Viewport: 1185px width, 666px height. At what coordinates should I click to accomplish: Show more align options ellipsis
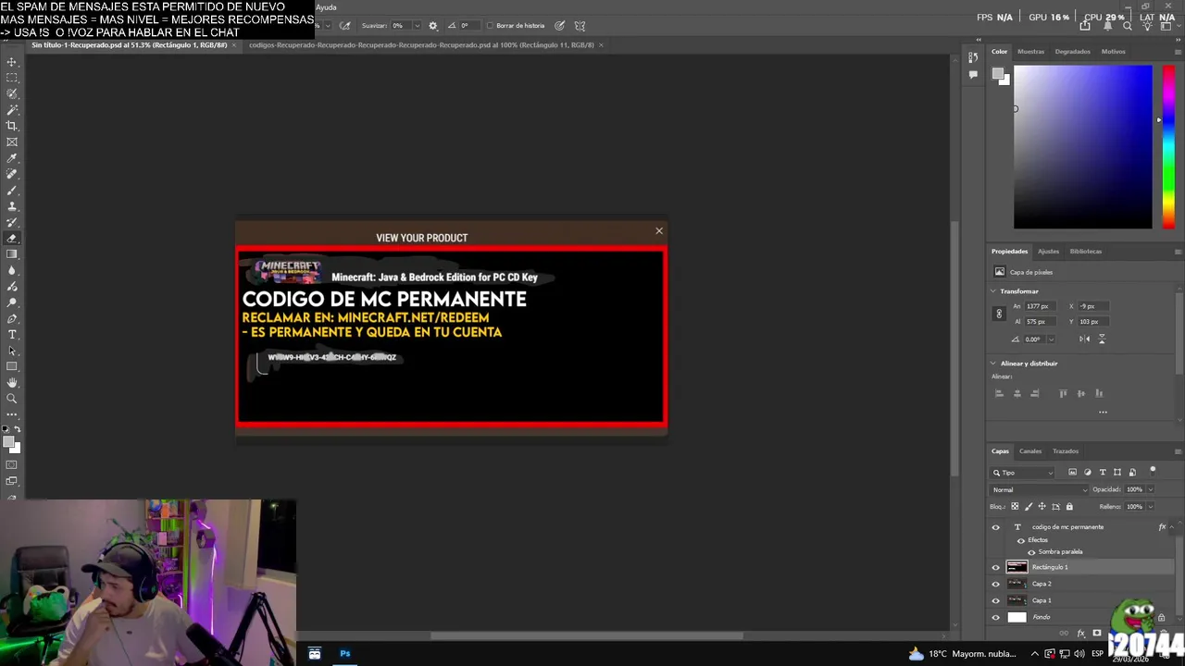1103,413
